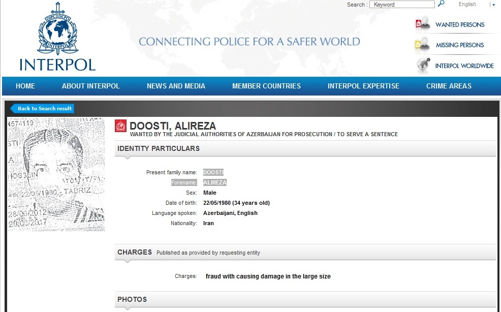The height and width of the screenshot is (312, 501).
Task: Open the INTERPOL WORLDWIDE link
Action: point(464,66)
